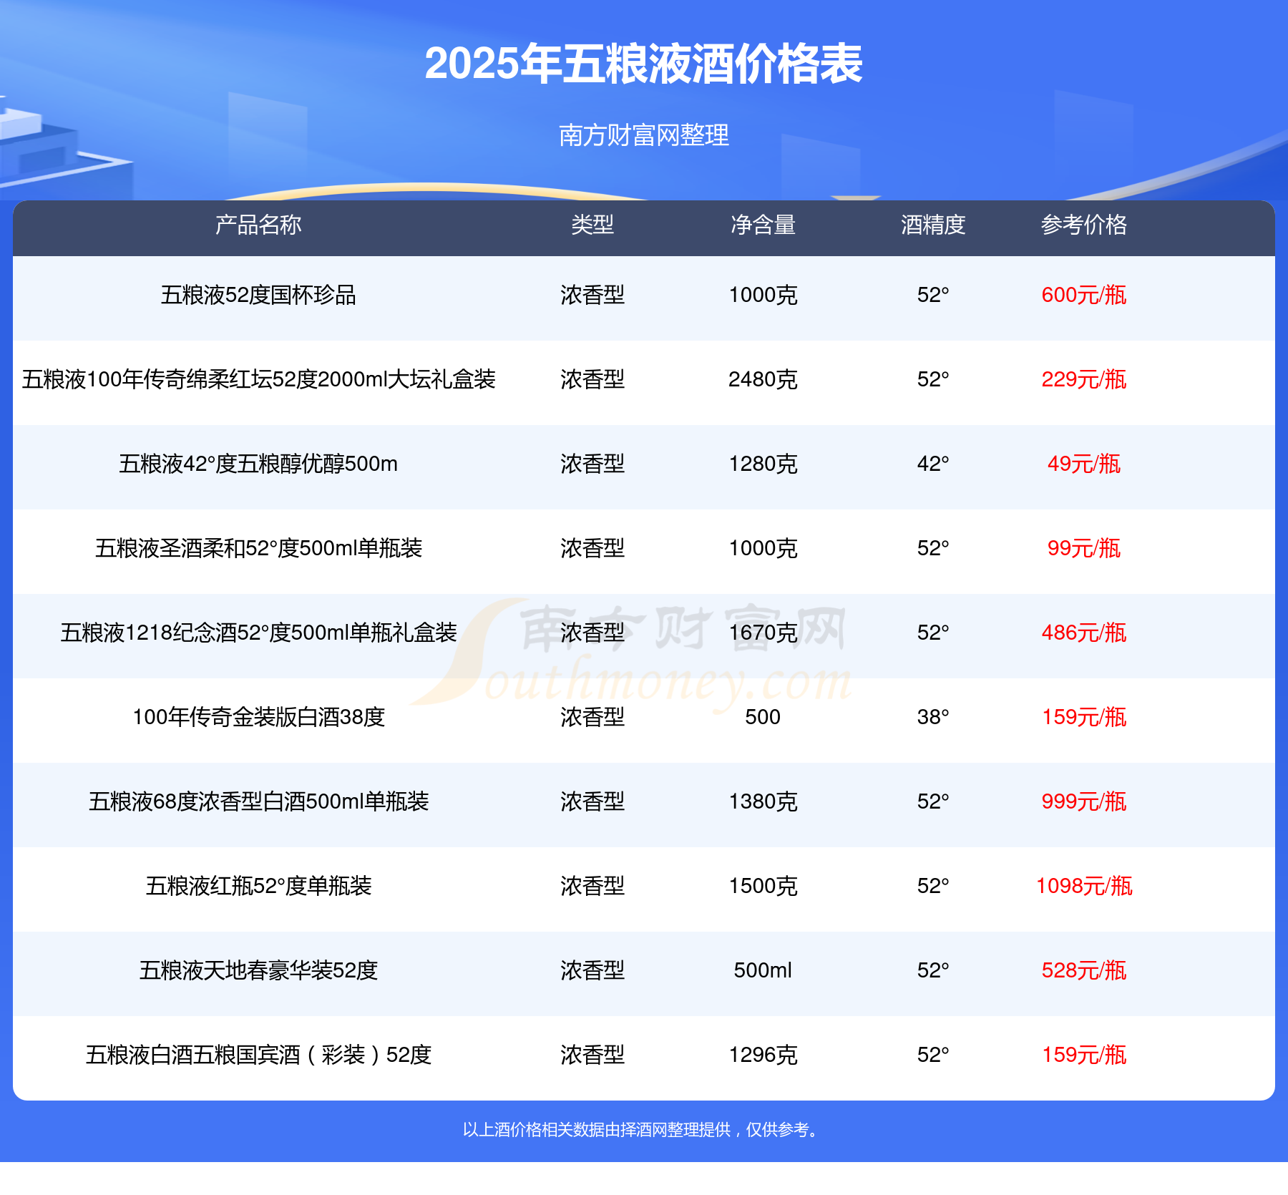
Task: Select 五粮液白酒五粮国宾酒（彩装）52度
Action: 258,1055
